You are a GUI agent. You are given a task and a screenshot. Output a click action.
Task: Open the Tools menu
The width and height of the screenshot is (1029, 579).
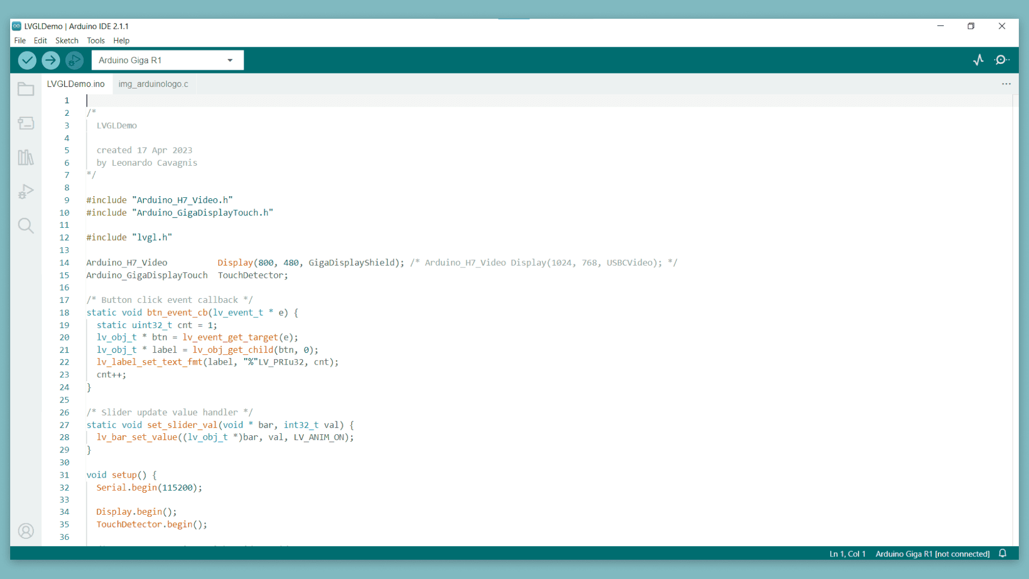click(x=96, y=41)
